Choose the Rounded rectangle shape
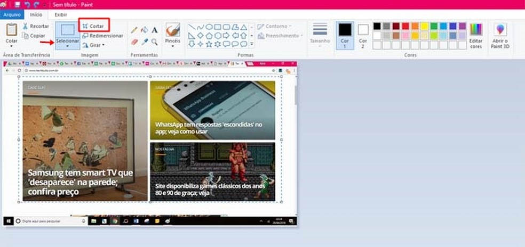The width and height of the screenshot is (525, 247). (226, 27)
